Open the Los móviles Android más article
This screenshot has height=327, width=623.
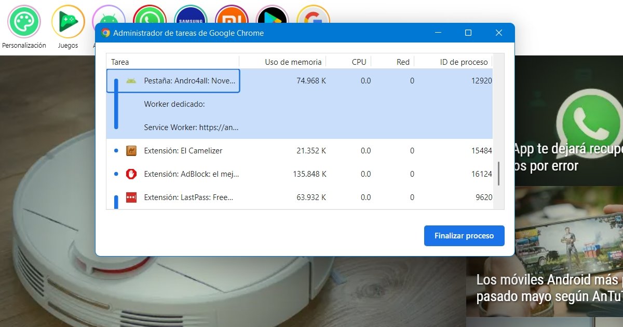[x=549, y=288]
